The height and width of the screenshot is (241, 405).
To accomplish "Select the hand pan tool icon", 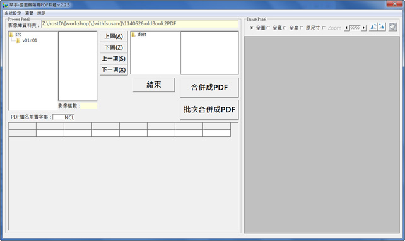I will pyautogui.click(x=392, y=27).
